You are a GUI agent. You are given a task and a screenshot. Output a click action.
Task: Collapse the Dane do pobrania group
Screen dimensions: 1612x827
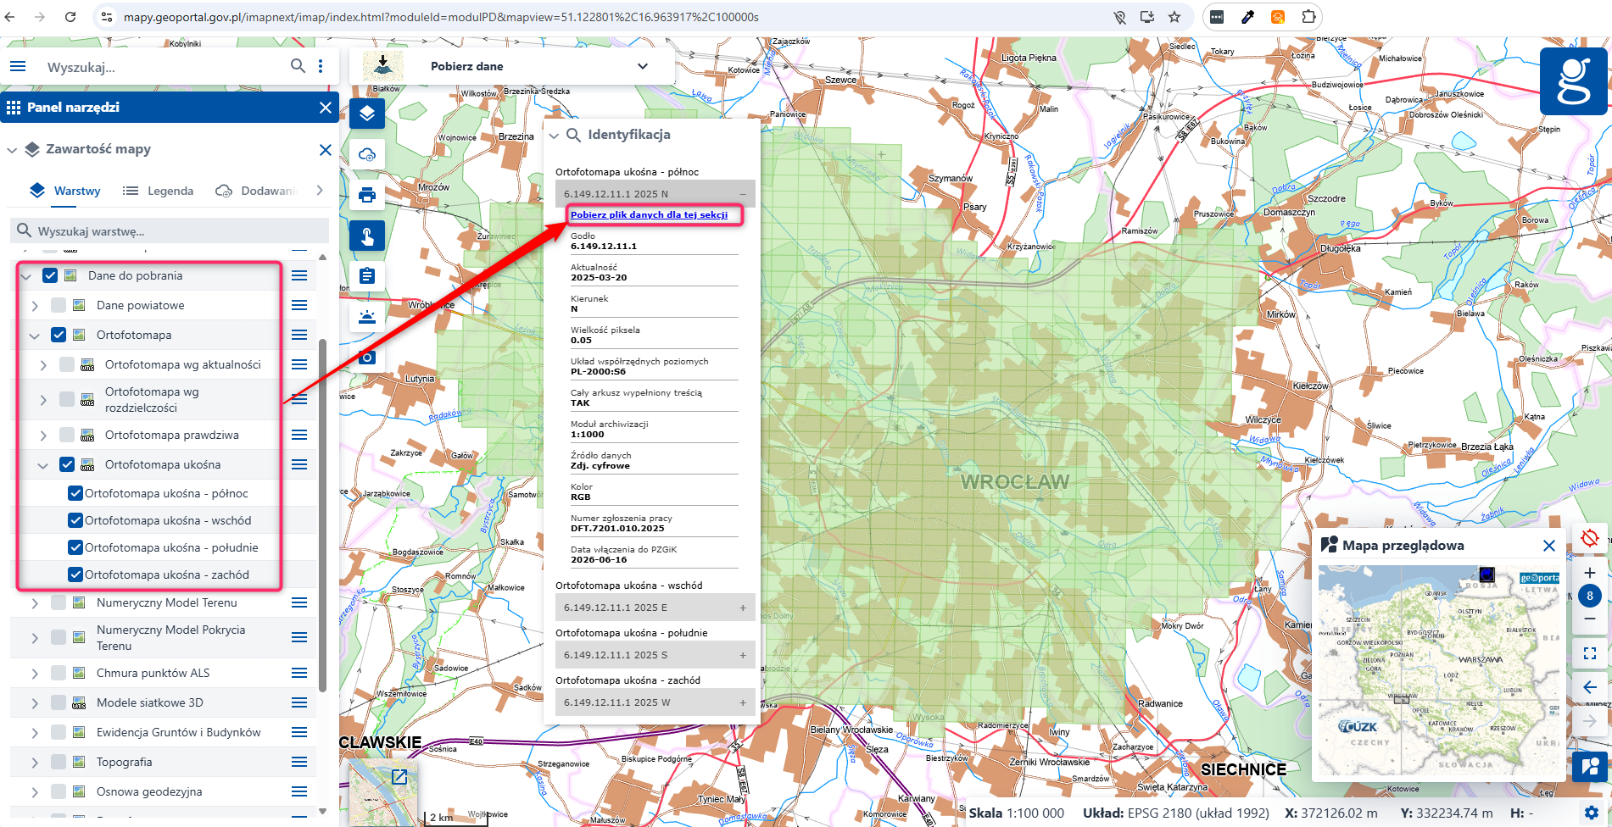tap(26, 276)
